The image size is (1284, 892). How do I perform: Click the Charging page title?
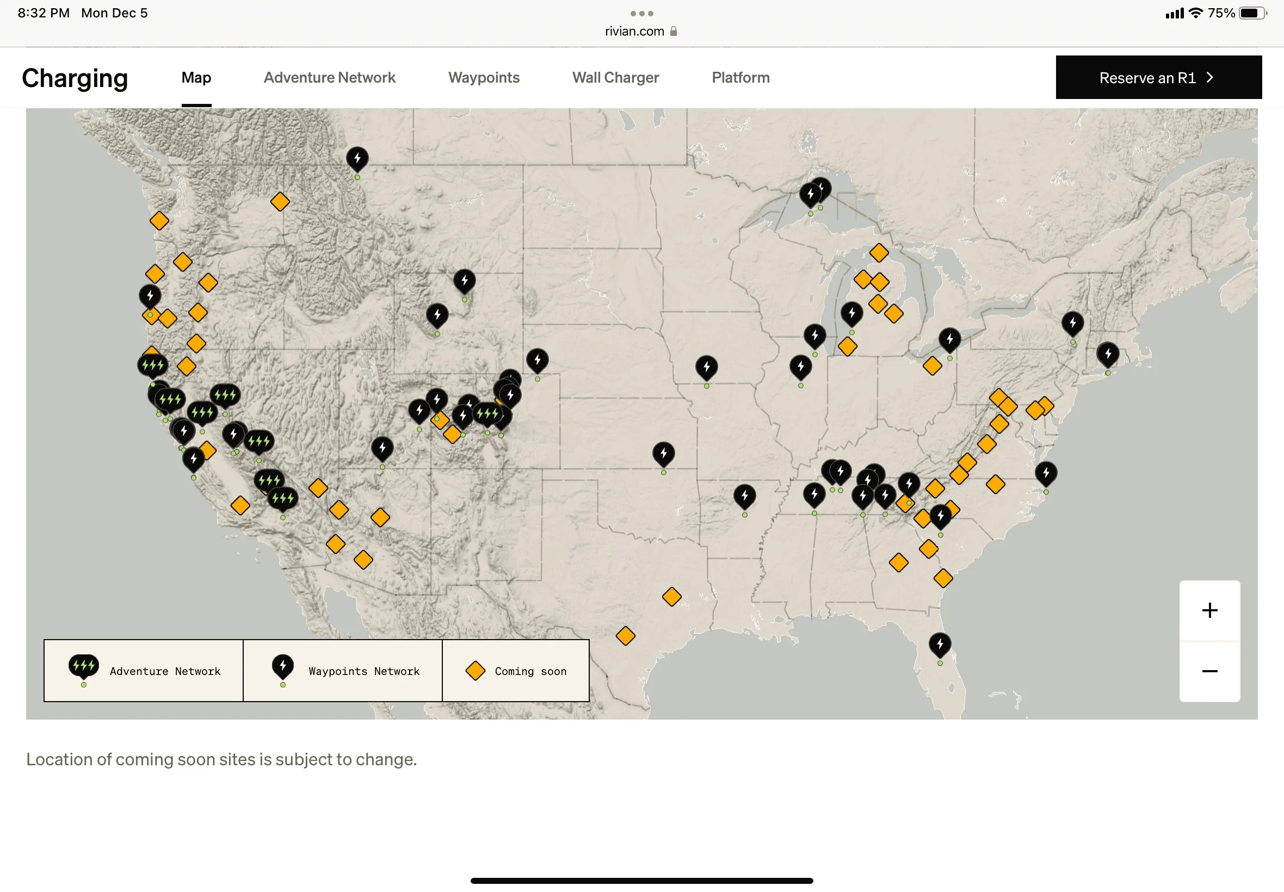tap(75, 78)
